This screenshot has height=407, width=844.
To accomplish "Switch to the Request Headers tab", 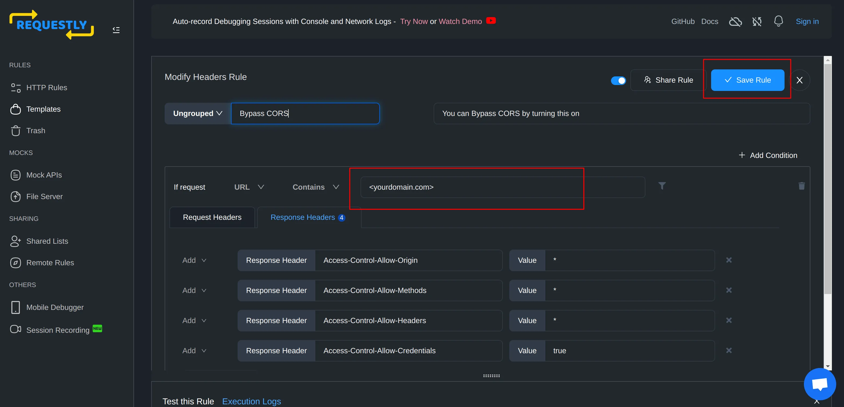I will click(212, 218).
